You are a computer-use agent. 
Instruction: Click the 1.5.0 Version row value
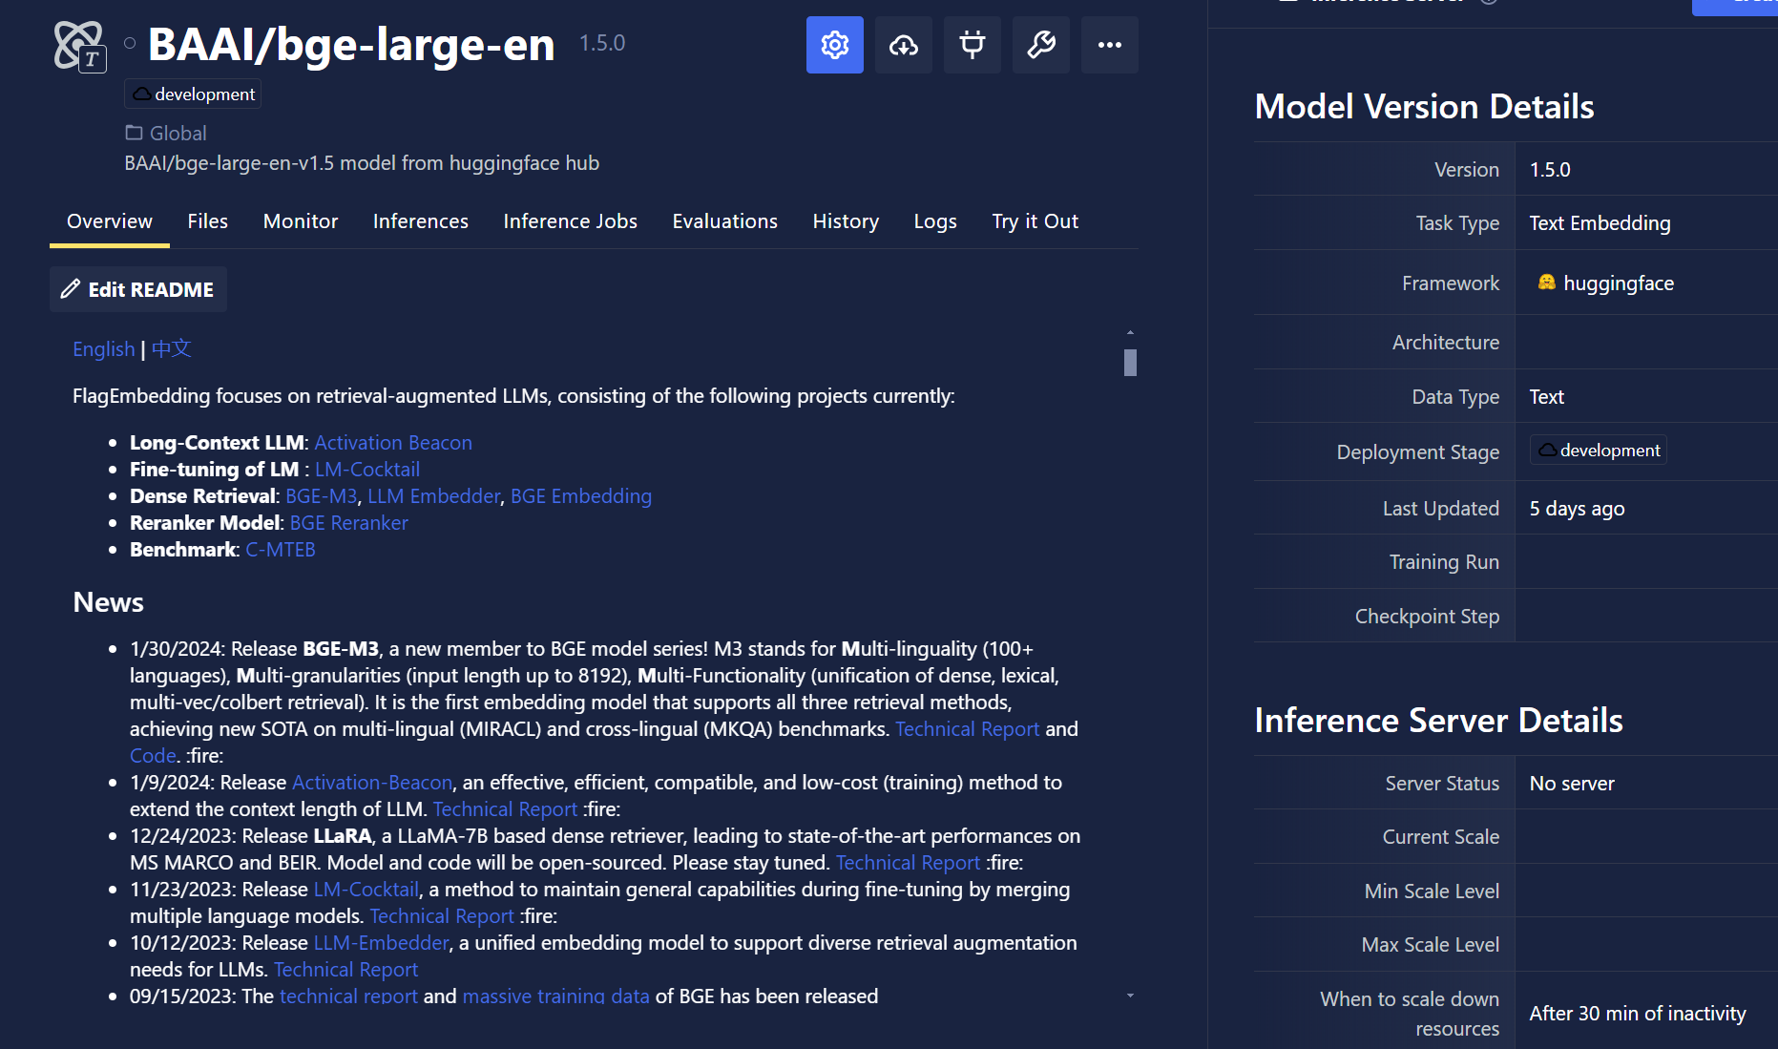coord(1550,170)
